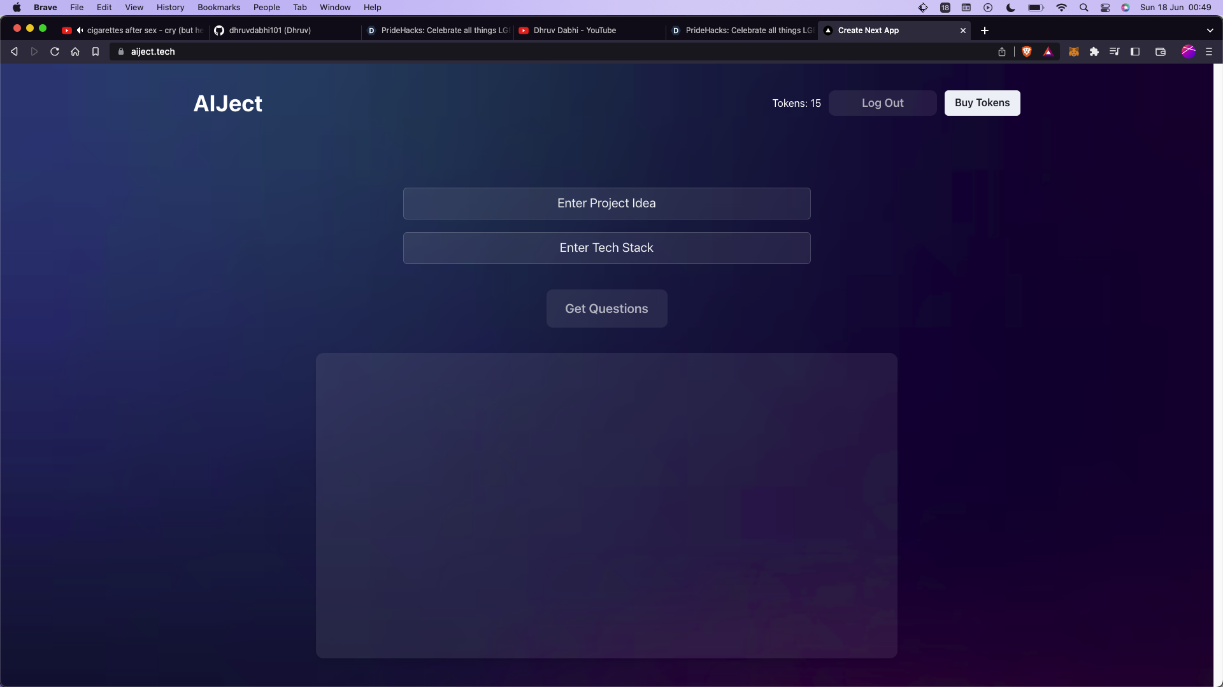Open the MetaMask fox extension
1223x687 pixels.
(x=1074, y=52)
